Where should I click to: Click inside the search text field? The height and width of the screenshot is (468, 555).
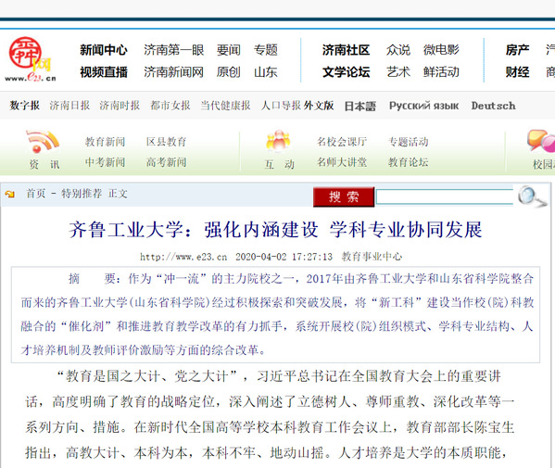[x=445, y=196]
